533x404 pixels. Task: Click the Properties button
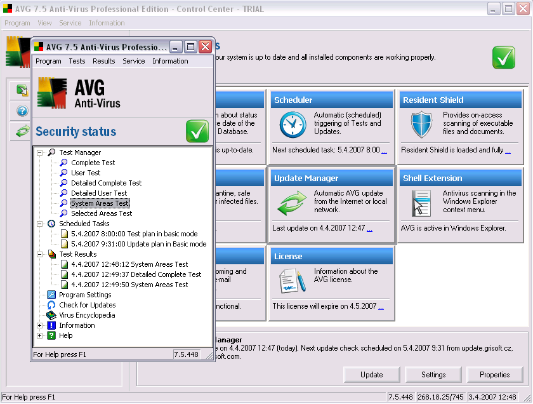pyautogui.click(x=494, y=375)
